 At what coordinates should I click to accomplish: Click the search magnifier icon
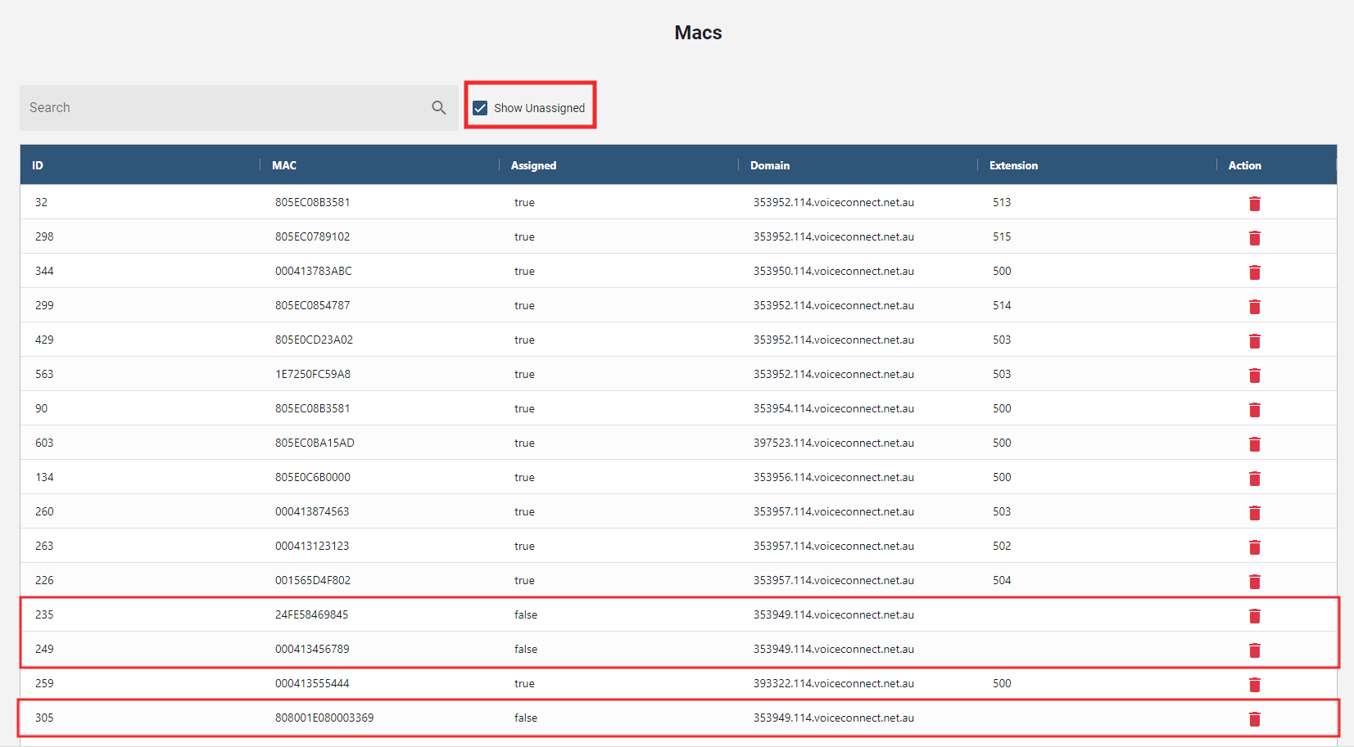click(438, 107)
